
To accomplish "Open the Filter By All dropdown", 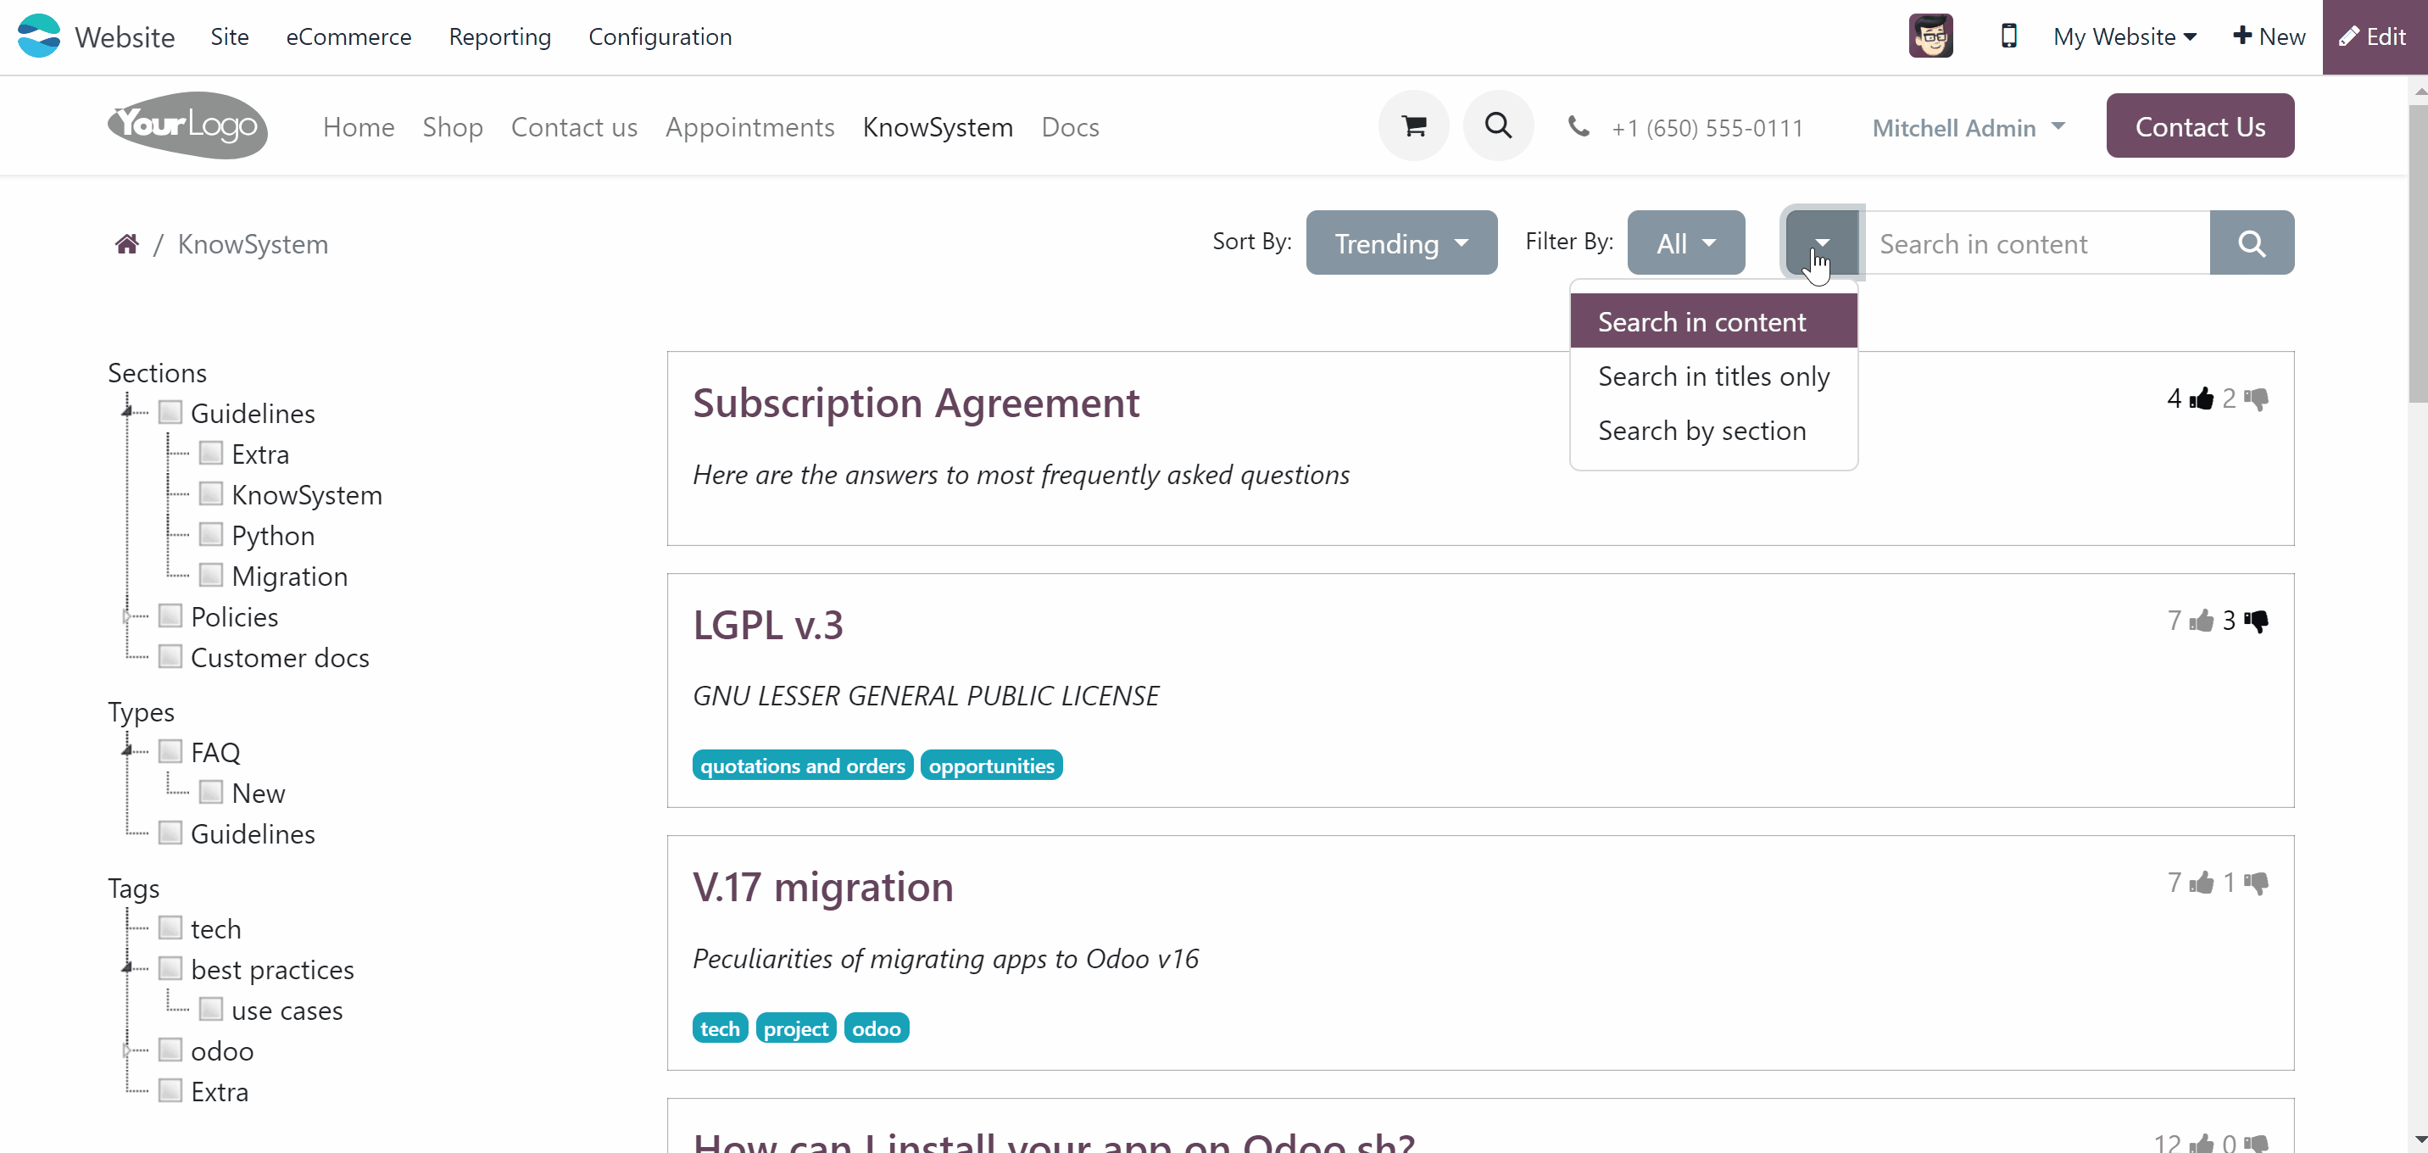I will coord(1686,242).
